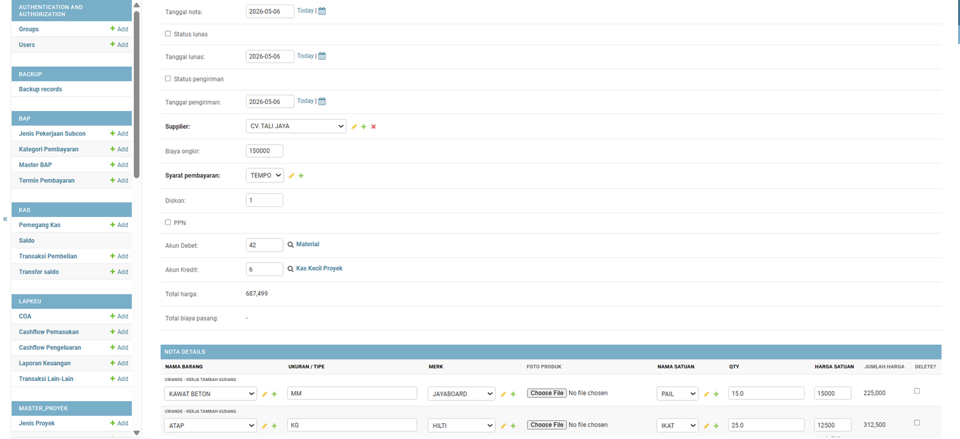The width and height of the screenshot is (960, 439).
Task: Open Transaksi Pembelian in sidebar
Action: click(48, 256)
